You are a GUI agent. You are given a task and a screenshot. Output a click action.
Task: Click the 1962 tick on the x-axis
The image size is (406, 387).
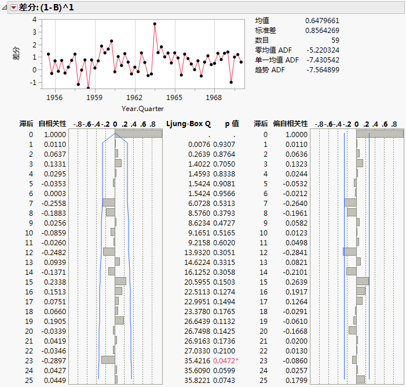[x=134, y=98]
